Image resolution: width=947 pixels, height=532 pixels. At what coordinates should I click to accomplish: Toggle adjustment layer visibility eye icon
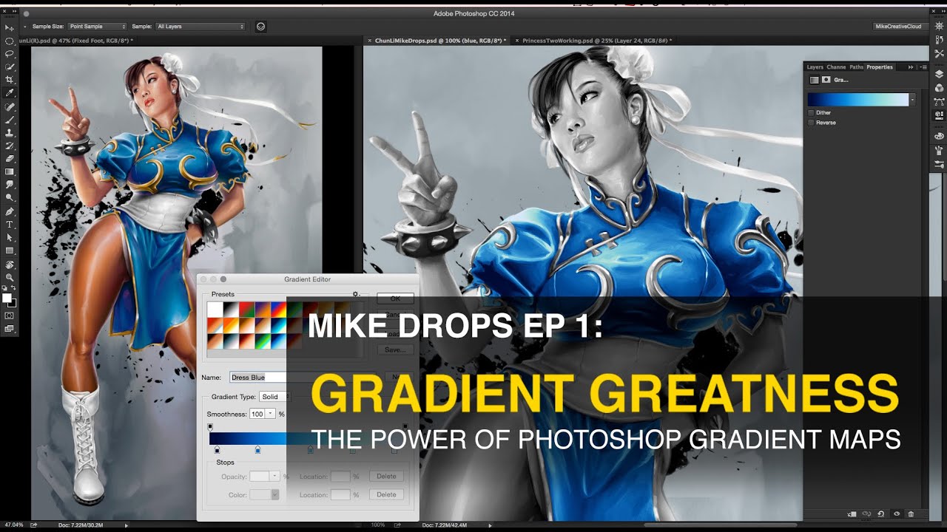pos(896,514)
